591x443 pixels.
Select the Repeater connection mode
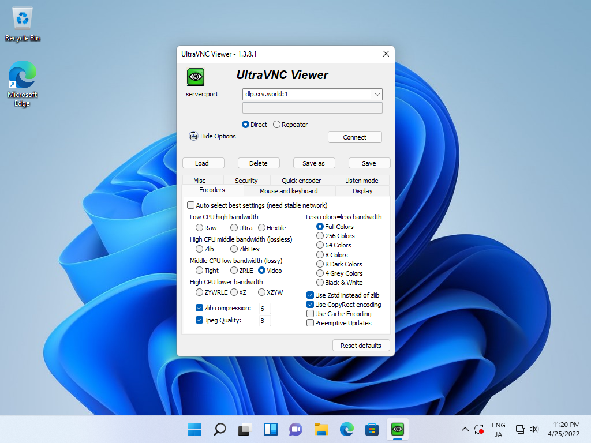point(276,124)
